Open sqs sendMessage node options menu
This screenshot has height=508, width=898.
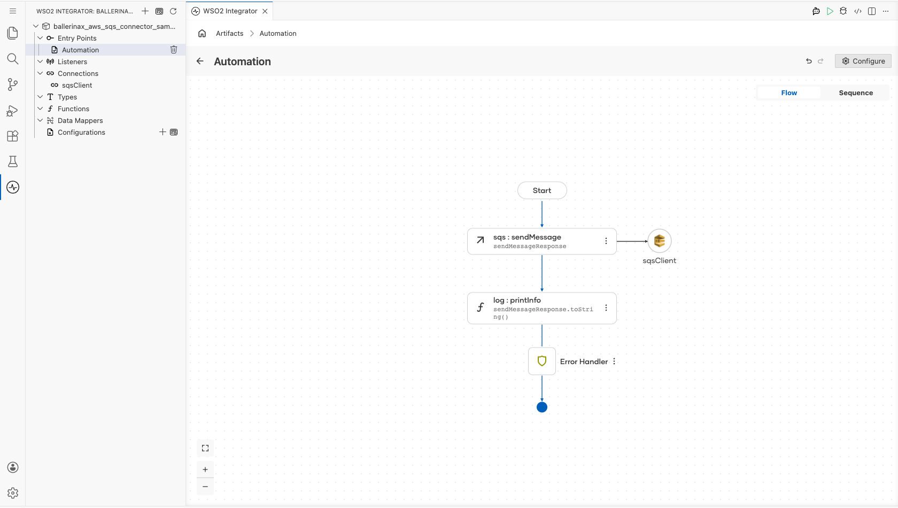606,241
